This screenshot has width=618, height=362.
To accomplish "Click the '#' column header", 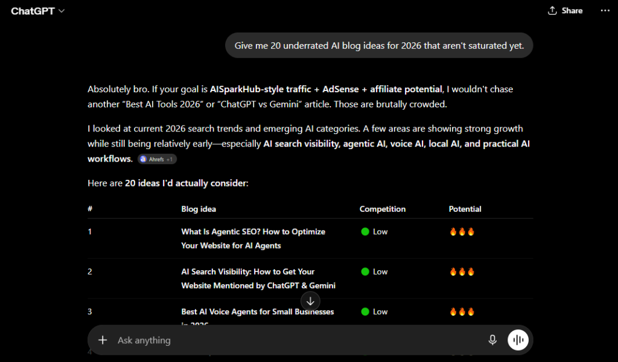I will coord(90,209).
